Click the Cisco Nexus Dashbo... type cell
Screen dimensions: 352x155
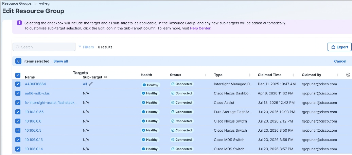233,93
